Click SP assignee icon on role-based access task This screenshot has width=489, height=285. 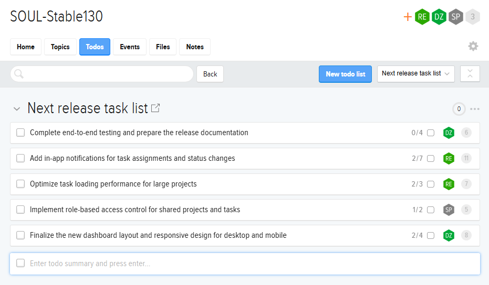pyautogui.click(x=449, y=210)
